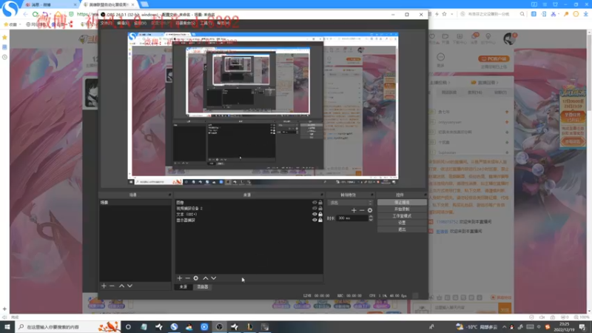Viewport: 592px width, 333px height.
Task: Click the 停止推流 button
Action: [402, 202]
